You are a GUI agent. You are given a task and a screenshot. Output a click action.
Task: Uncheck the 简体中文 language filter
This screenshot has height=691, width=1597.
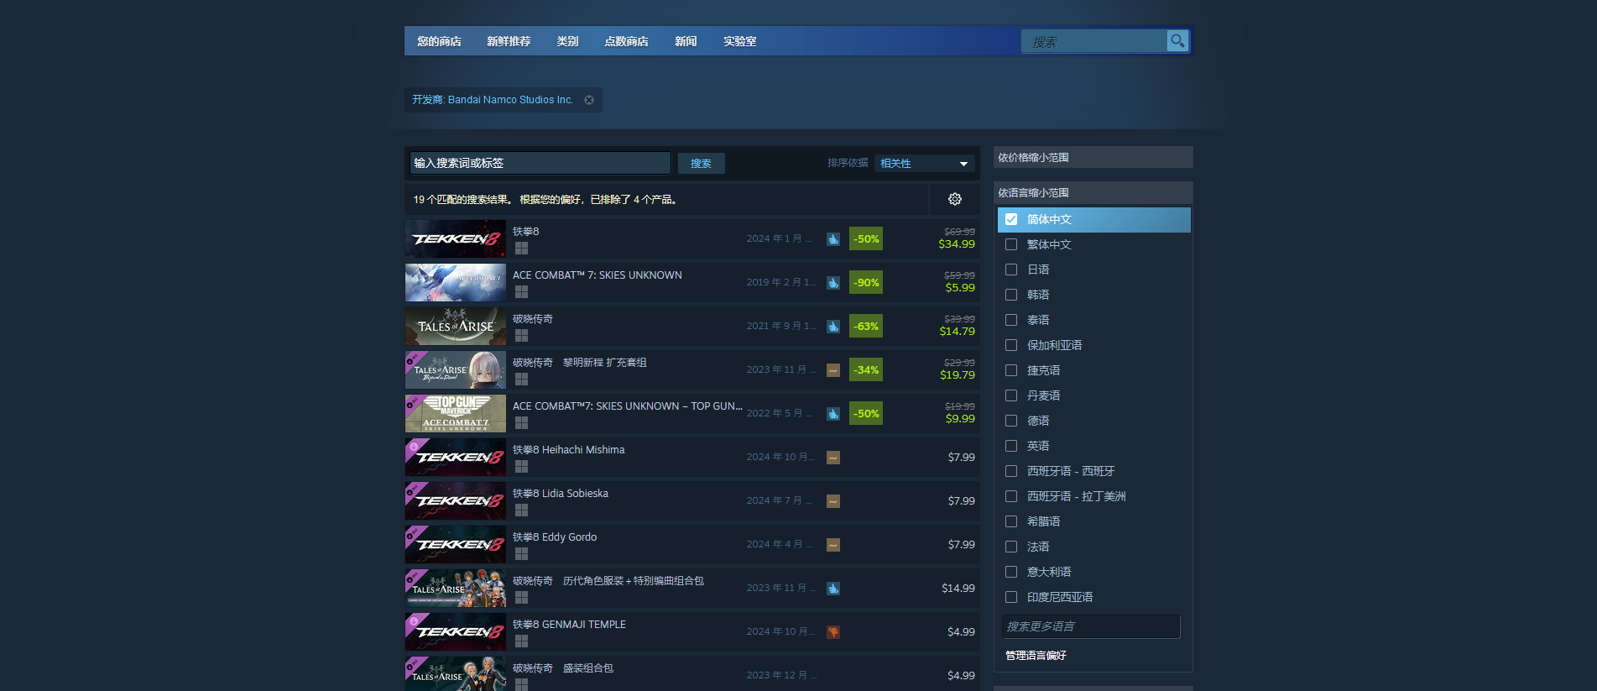pyautogui.click(x=1011, y=219)
